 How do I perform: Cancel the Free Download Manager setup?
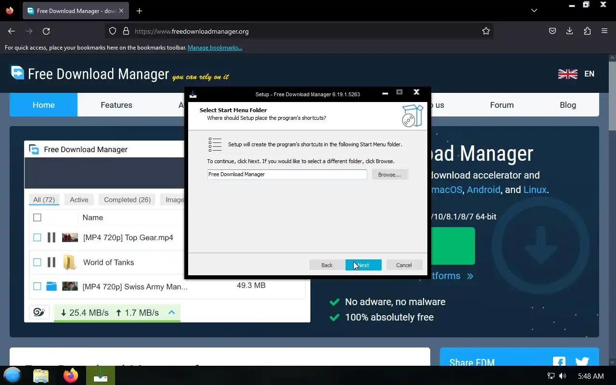click(404, 265)
